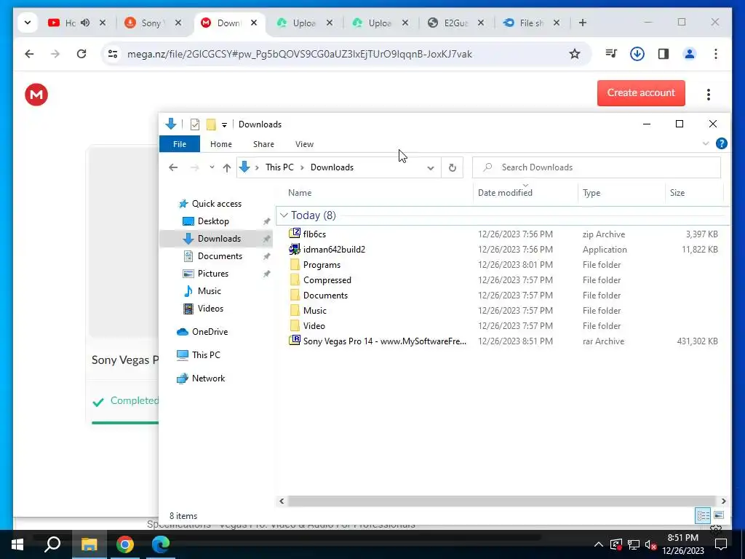Bookmark this page with the star icon
This screenshot has height=559, width=745.
pos(575,54)
